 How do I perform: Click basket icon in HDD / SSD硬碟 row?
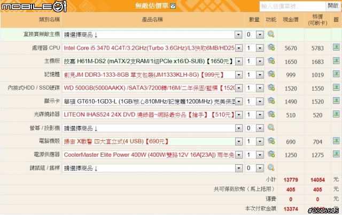pyautogui.click(x=271, y=88)
